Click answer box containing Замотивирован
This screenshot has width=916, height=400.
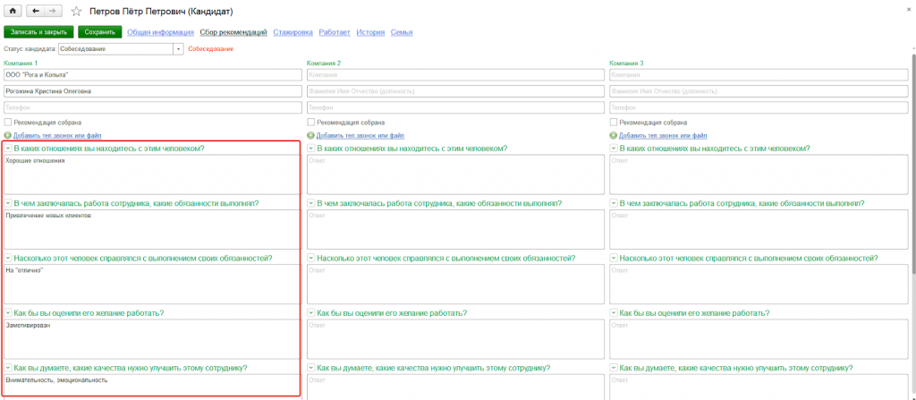tap(152, 339)
